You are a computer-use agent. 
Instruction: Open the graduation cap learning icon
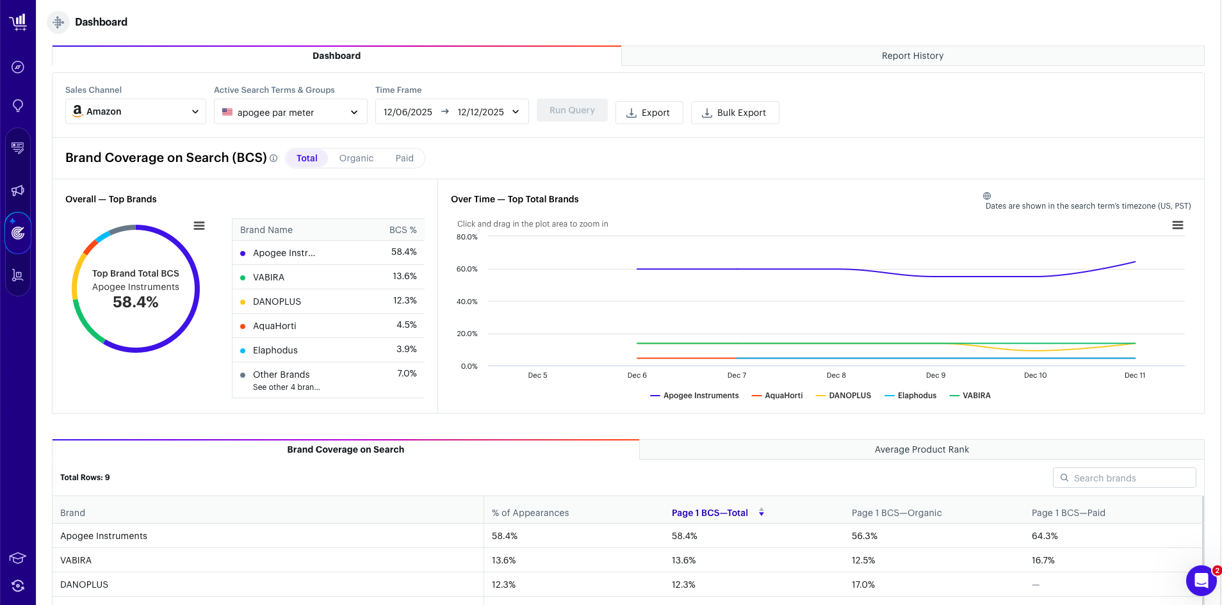[18, 558]
